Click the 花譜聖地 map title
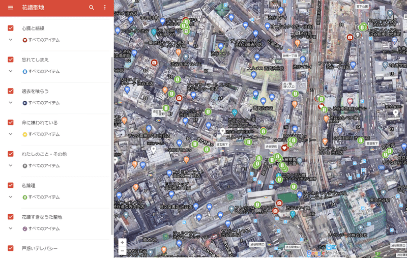407x258 pixels. (33, 8)
